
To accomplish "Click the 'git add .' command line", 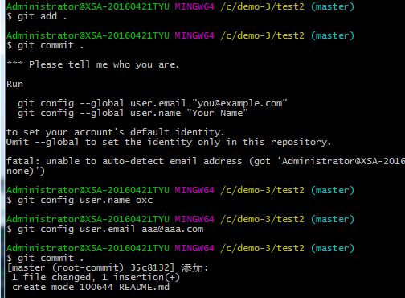I will click(37, 17).
